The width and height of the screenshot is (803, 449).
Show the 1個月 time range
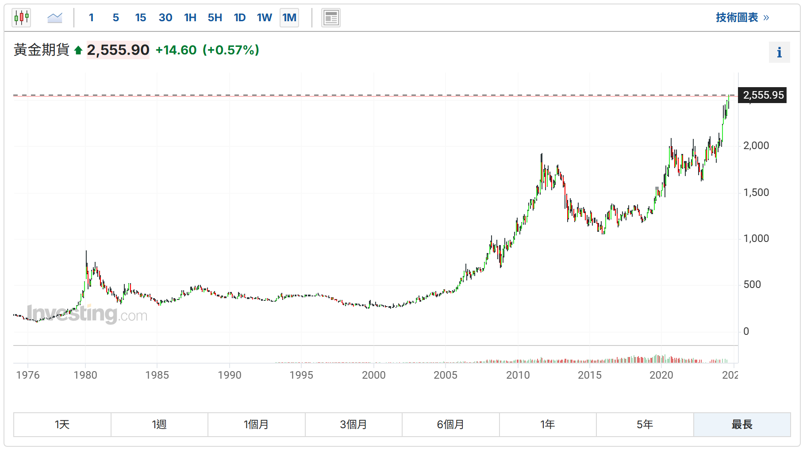[x=256, y=425]
